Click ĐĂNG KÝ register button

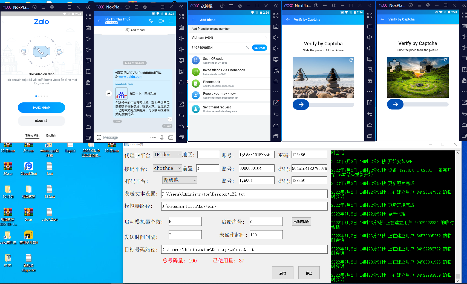[41, 121]
